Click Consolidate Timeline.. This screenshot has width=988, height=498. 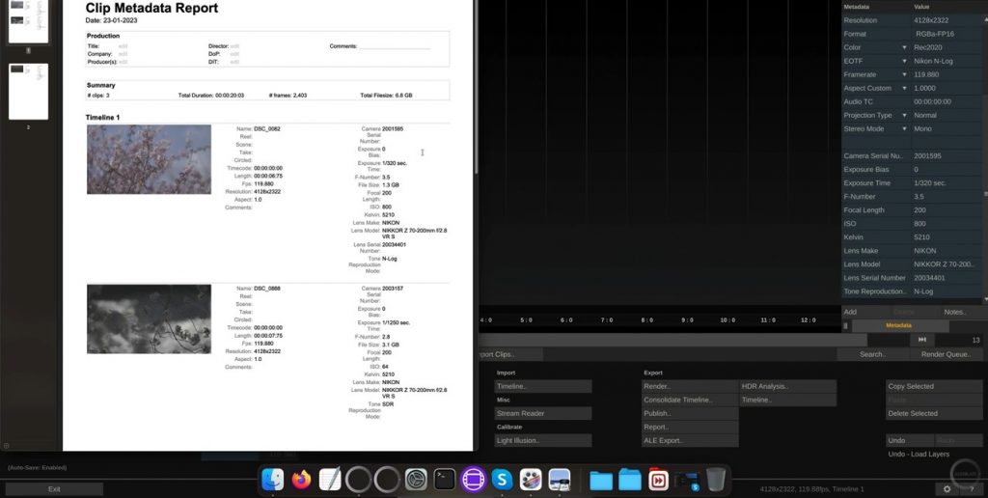[689, 400]
